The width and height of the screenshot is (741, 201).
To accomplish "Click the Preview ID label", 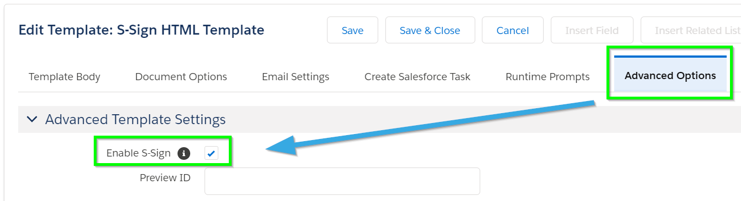I will [165, 178].
